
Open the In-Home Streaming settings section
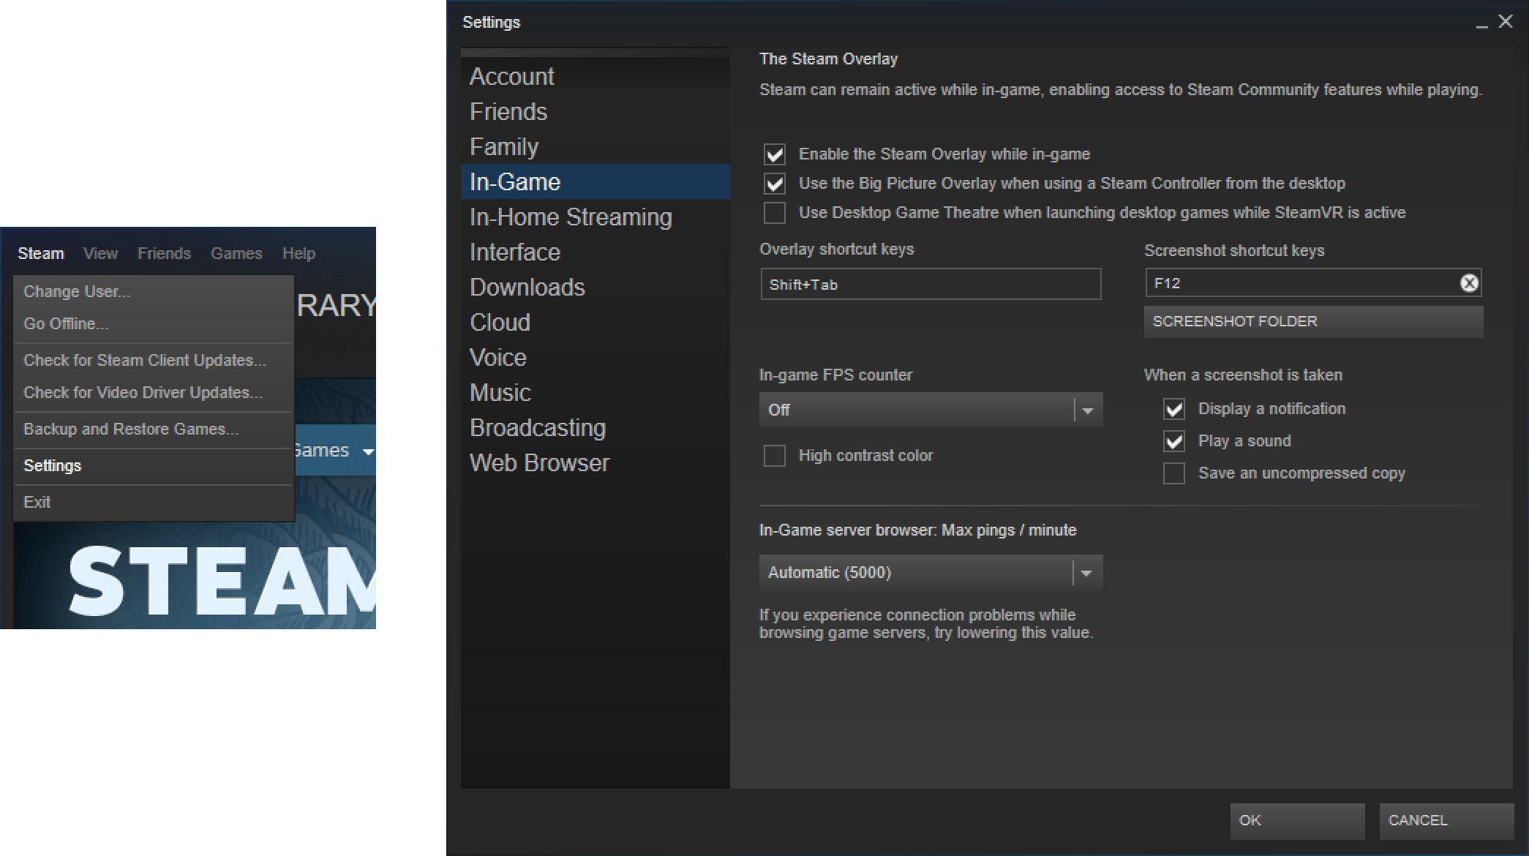coord(572,215)
